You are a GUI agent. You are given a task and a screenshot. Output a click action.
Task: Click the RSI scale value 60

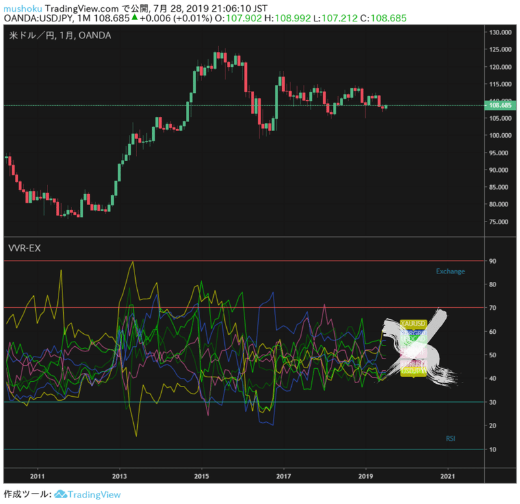493,332
